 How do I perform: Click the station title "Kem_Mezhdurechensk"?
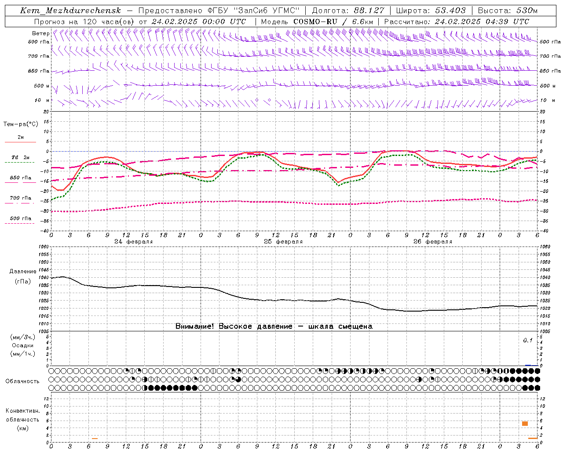pos(70,11)
